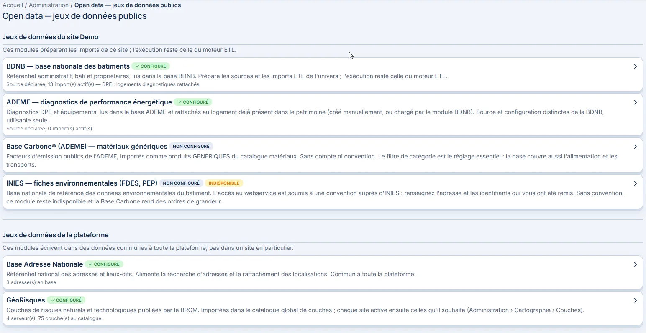Expand Base Adresse Nationale chevron
646x333 pixels.
pyautogui.click(x=635, y=264)
